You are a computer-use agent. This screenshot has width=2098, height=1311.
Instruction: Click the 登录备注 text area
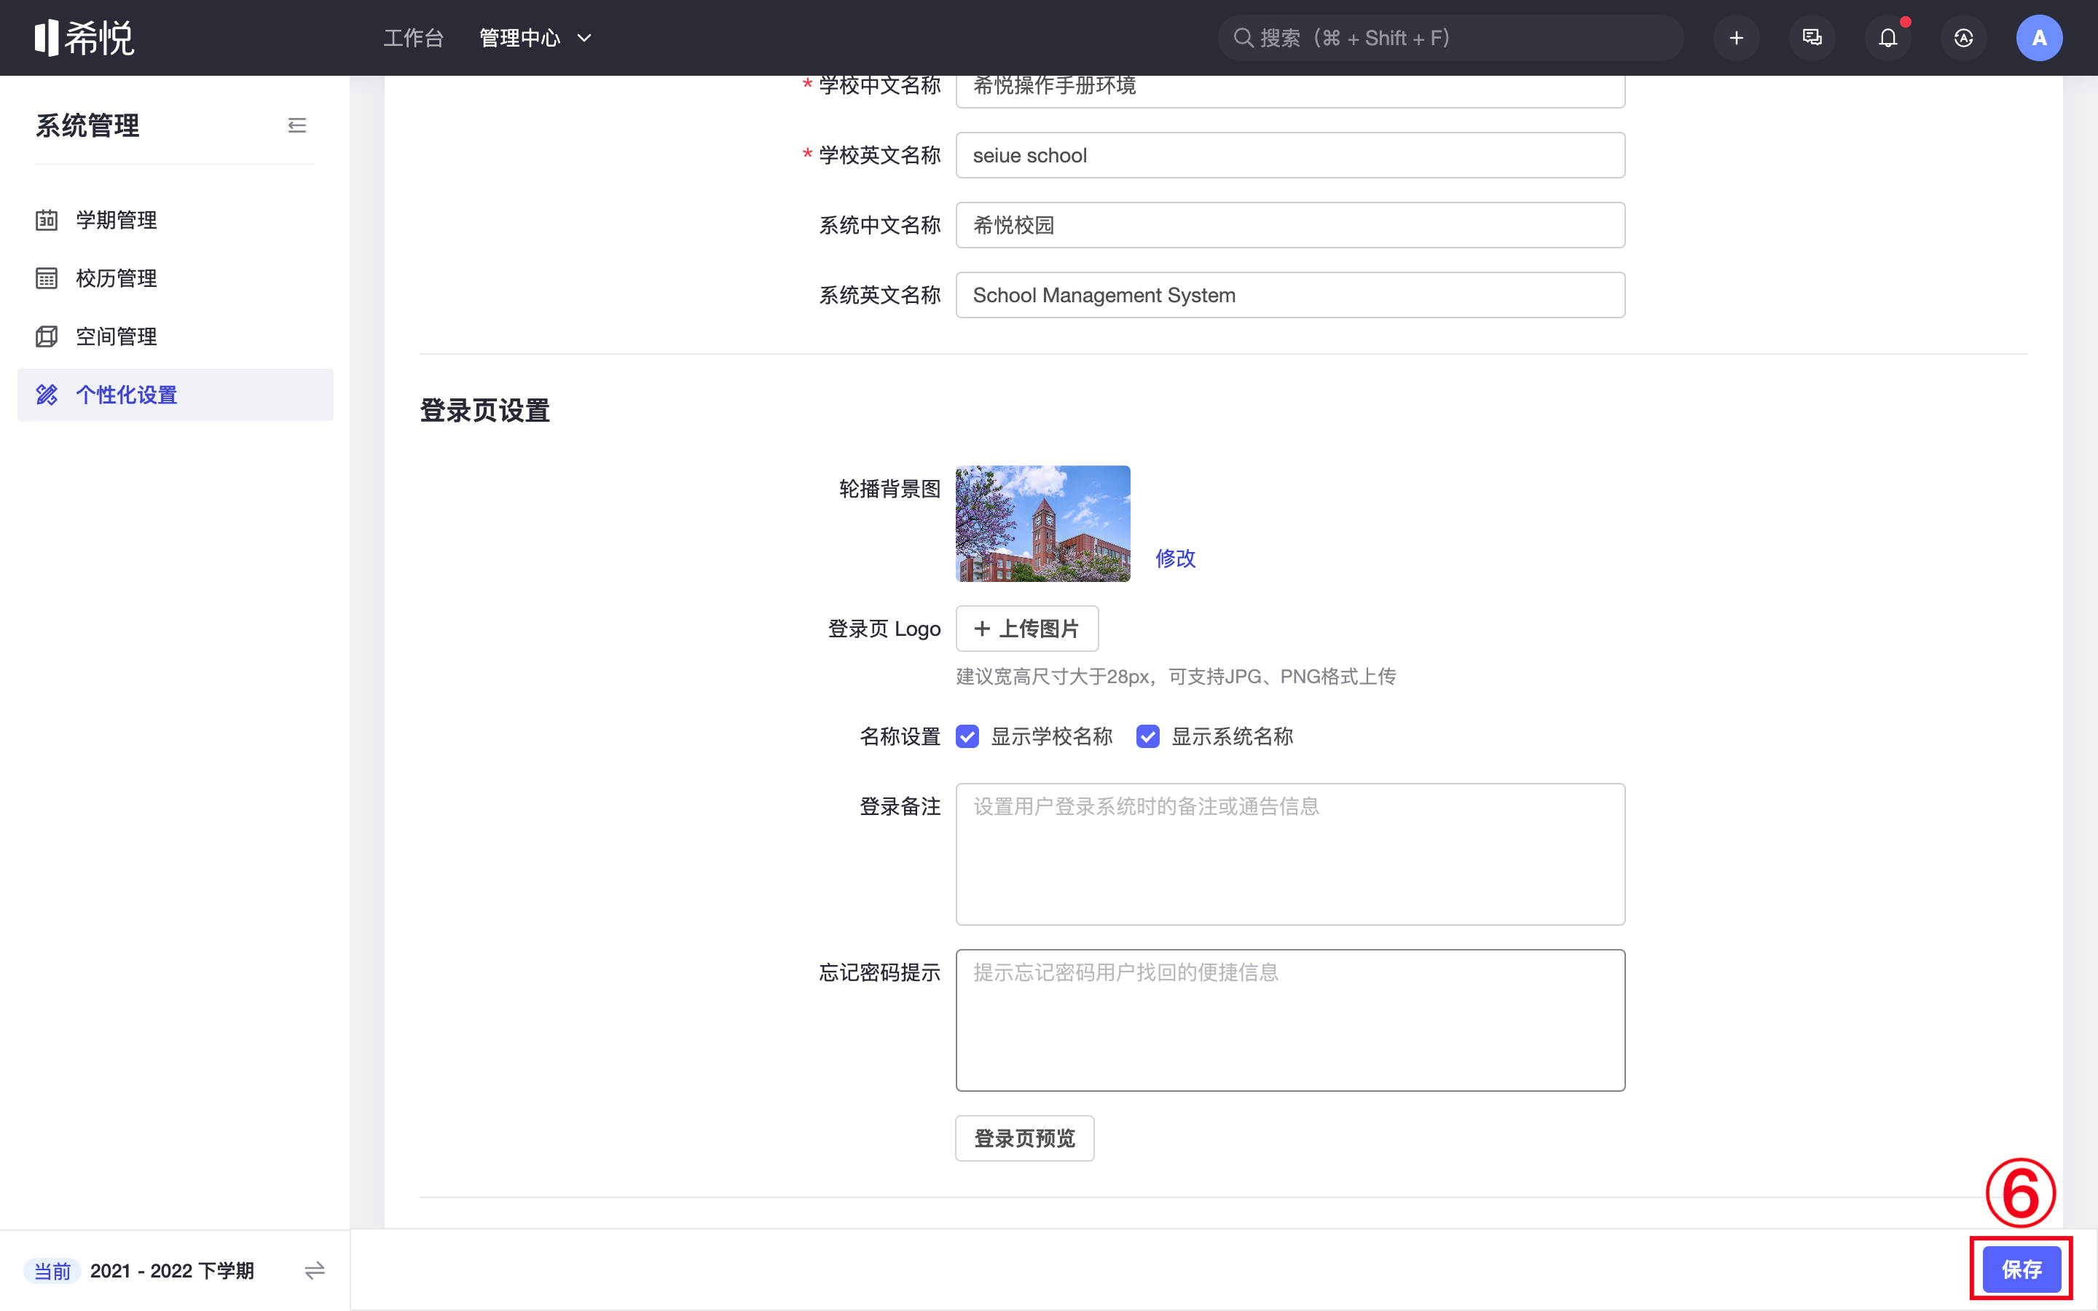click(1290, 854)
